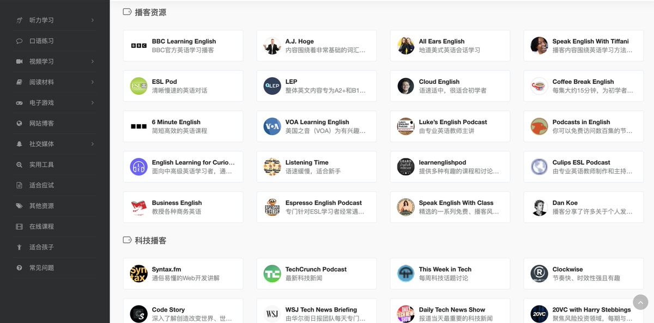Click the BBC logo icon
Viewport: 654px width, 323px height.
click(139, 46)
